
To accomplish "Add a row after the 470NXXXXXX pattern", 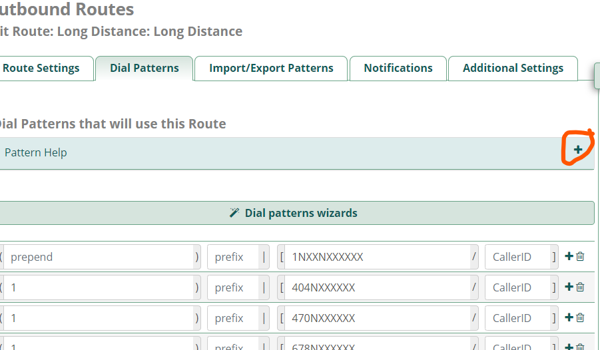I will click(x=569, y=317).
